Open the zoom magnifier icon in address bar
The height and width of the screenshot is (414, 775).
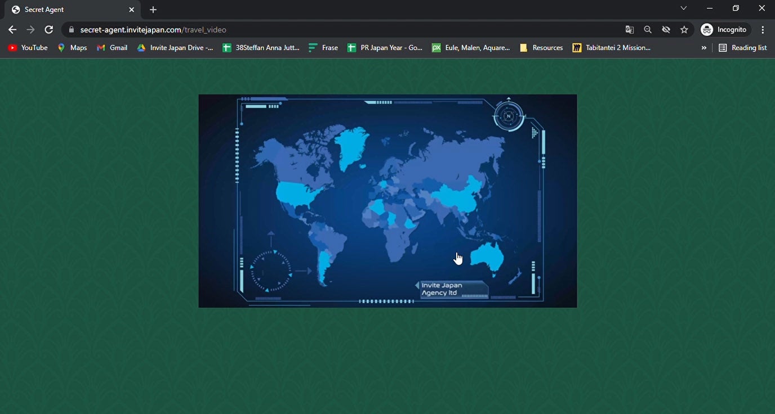648,30
